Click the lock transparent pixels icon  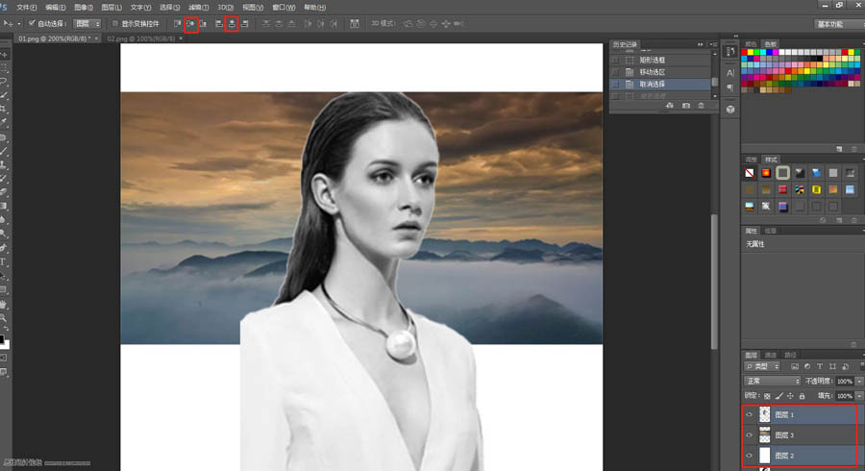(767, 396)
